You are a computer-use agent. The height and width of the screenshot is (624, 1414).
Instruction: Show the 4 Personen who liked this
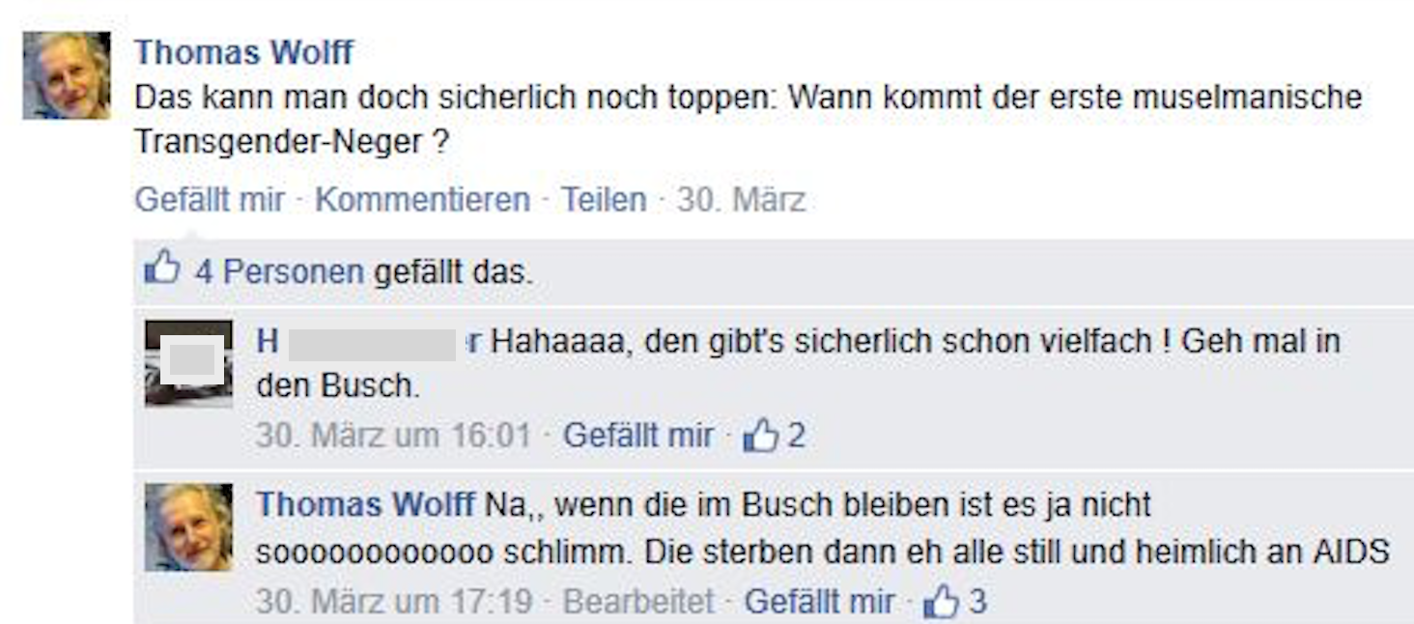(280, 272)
